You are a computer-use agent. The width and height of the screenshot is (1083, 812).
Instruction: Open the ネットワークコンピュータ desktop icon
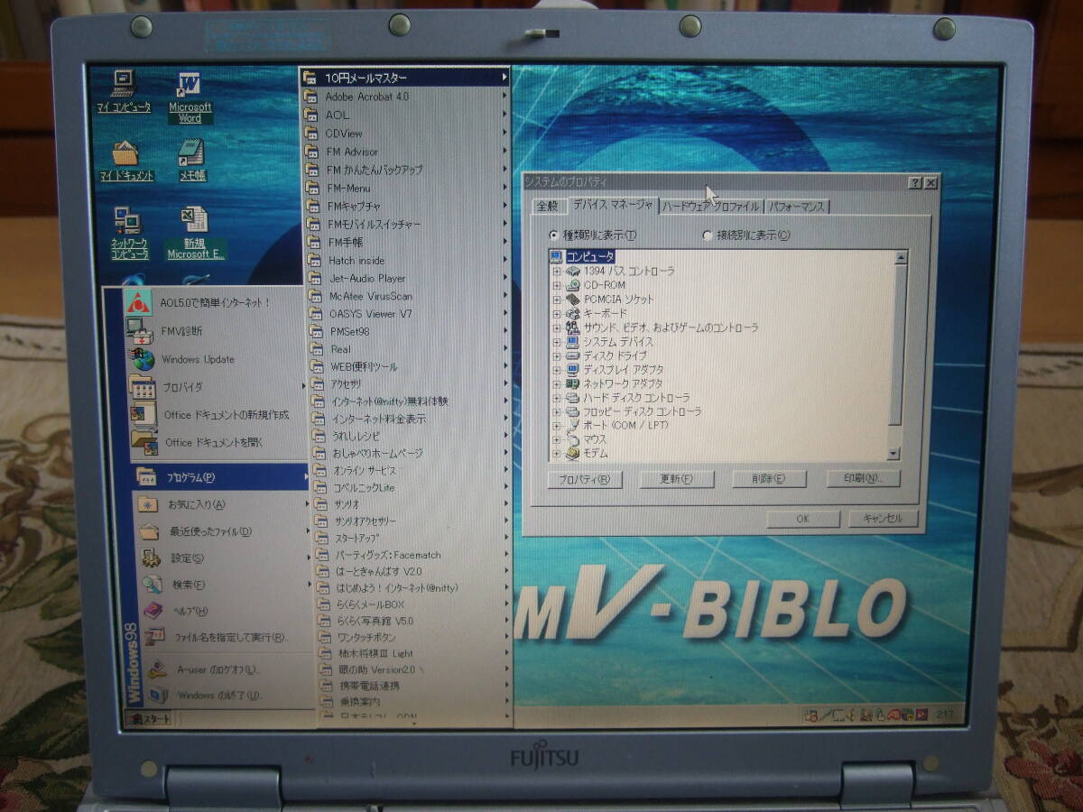(129, 233)
